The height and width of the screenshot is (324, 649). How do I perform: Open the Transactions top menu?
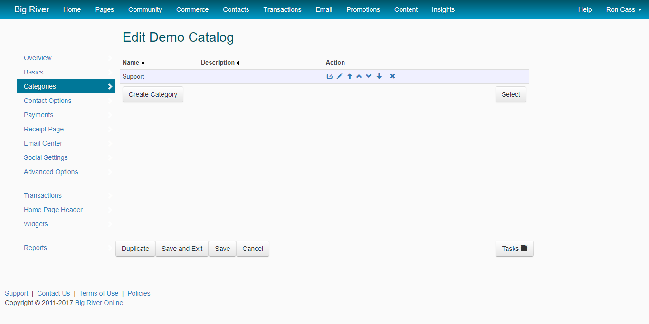(x=282, y=9)
